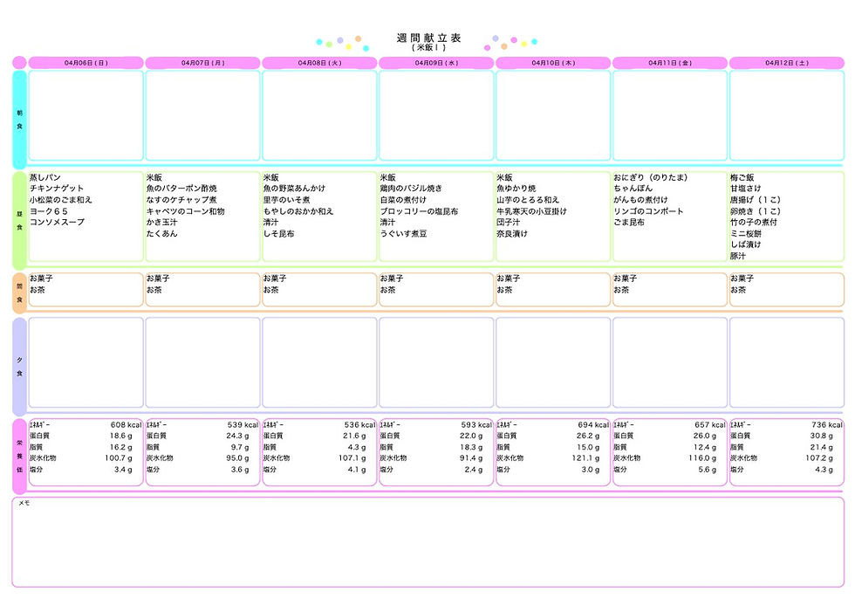The image size is (855, 605).
Task: Click the 週間献立表 title
Action: [428, 38]
